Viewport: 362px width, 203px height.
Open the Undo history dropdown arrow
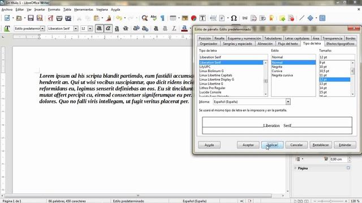click(x=125, y=18)
